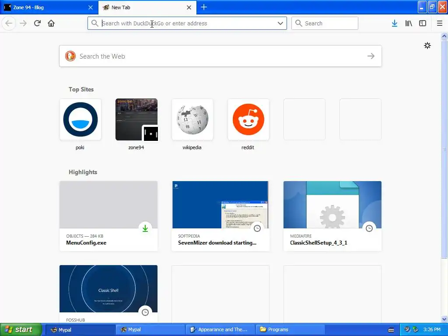
Task: Open the hamburger application menu
Action: (440, 23)
